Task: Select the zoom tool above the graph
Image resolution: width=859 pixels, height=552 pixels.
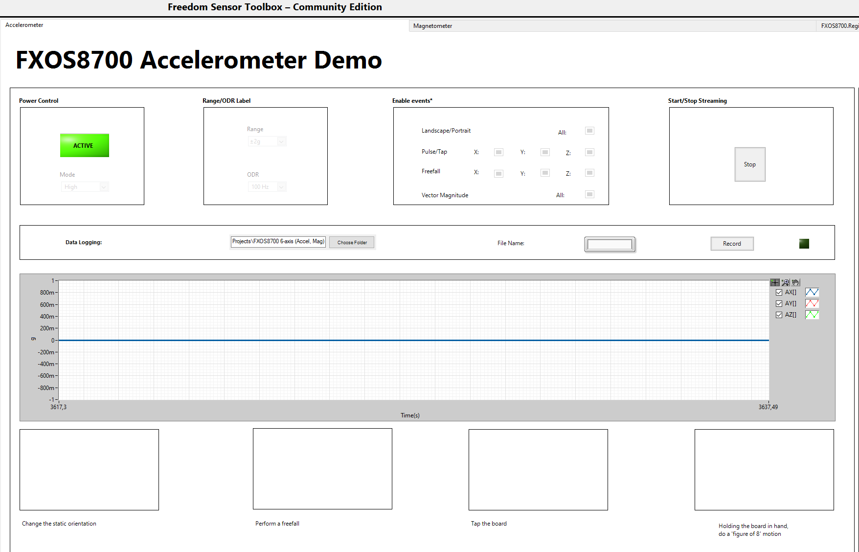Action: click(785, 282)
